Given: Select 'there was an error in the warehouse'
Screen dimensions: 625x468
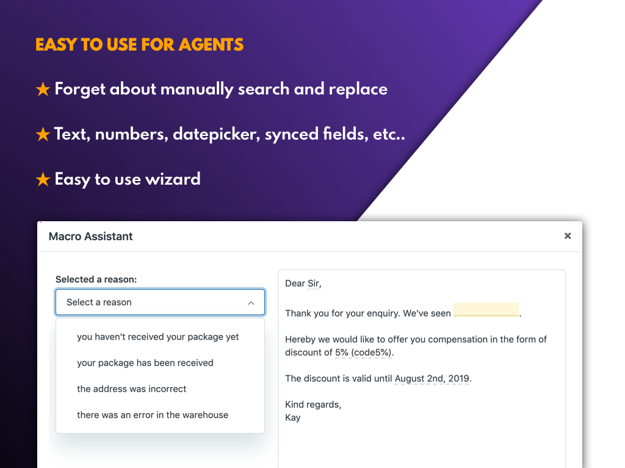Looking at the screenshot, I should click(x=153, y=415).
